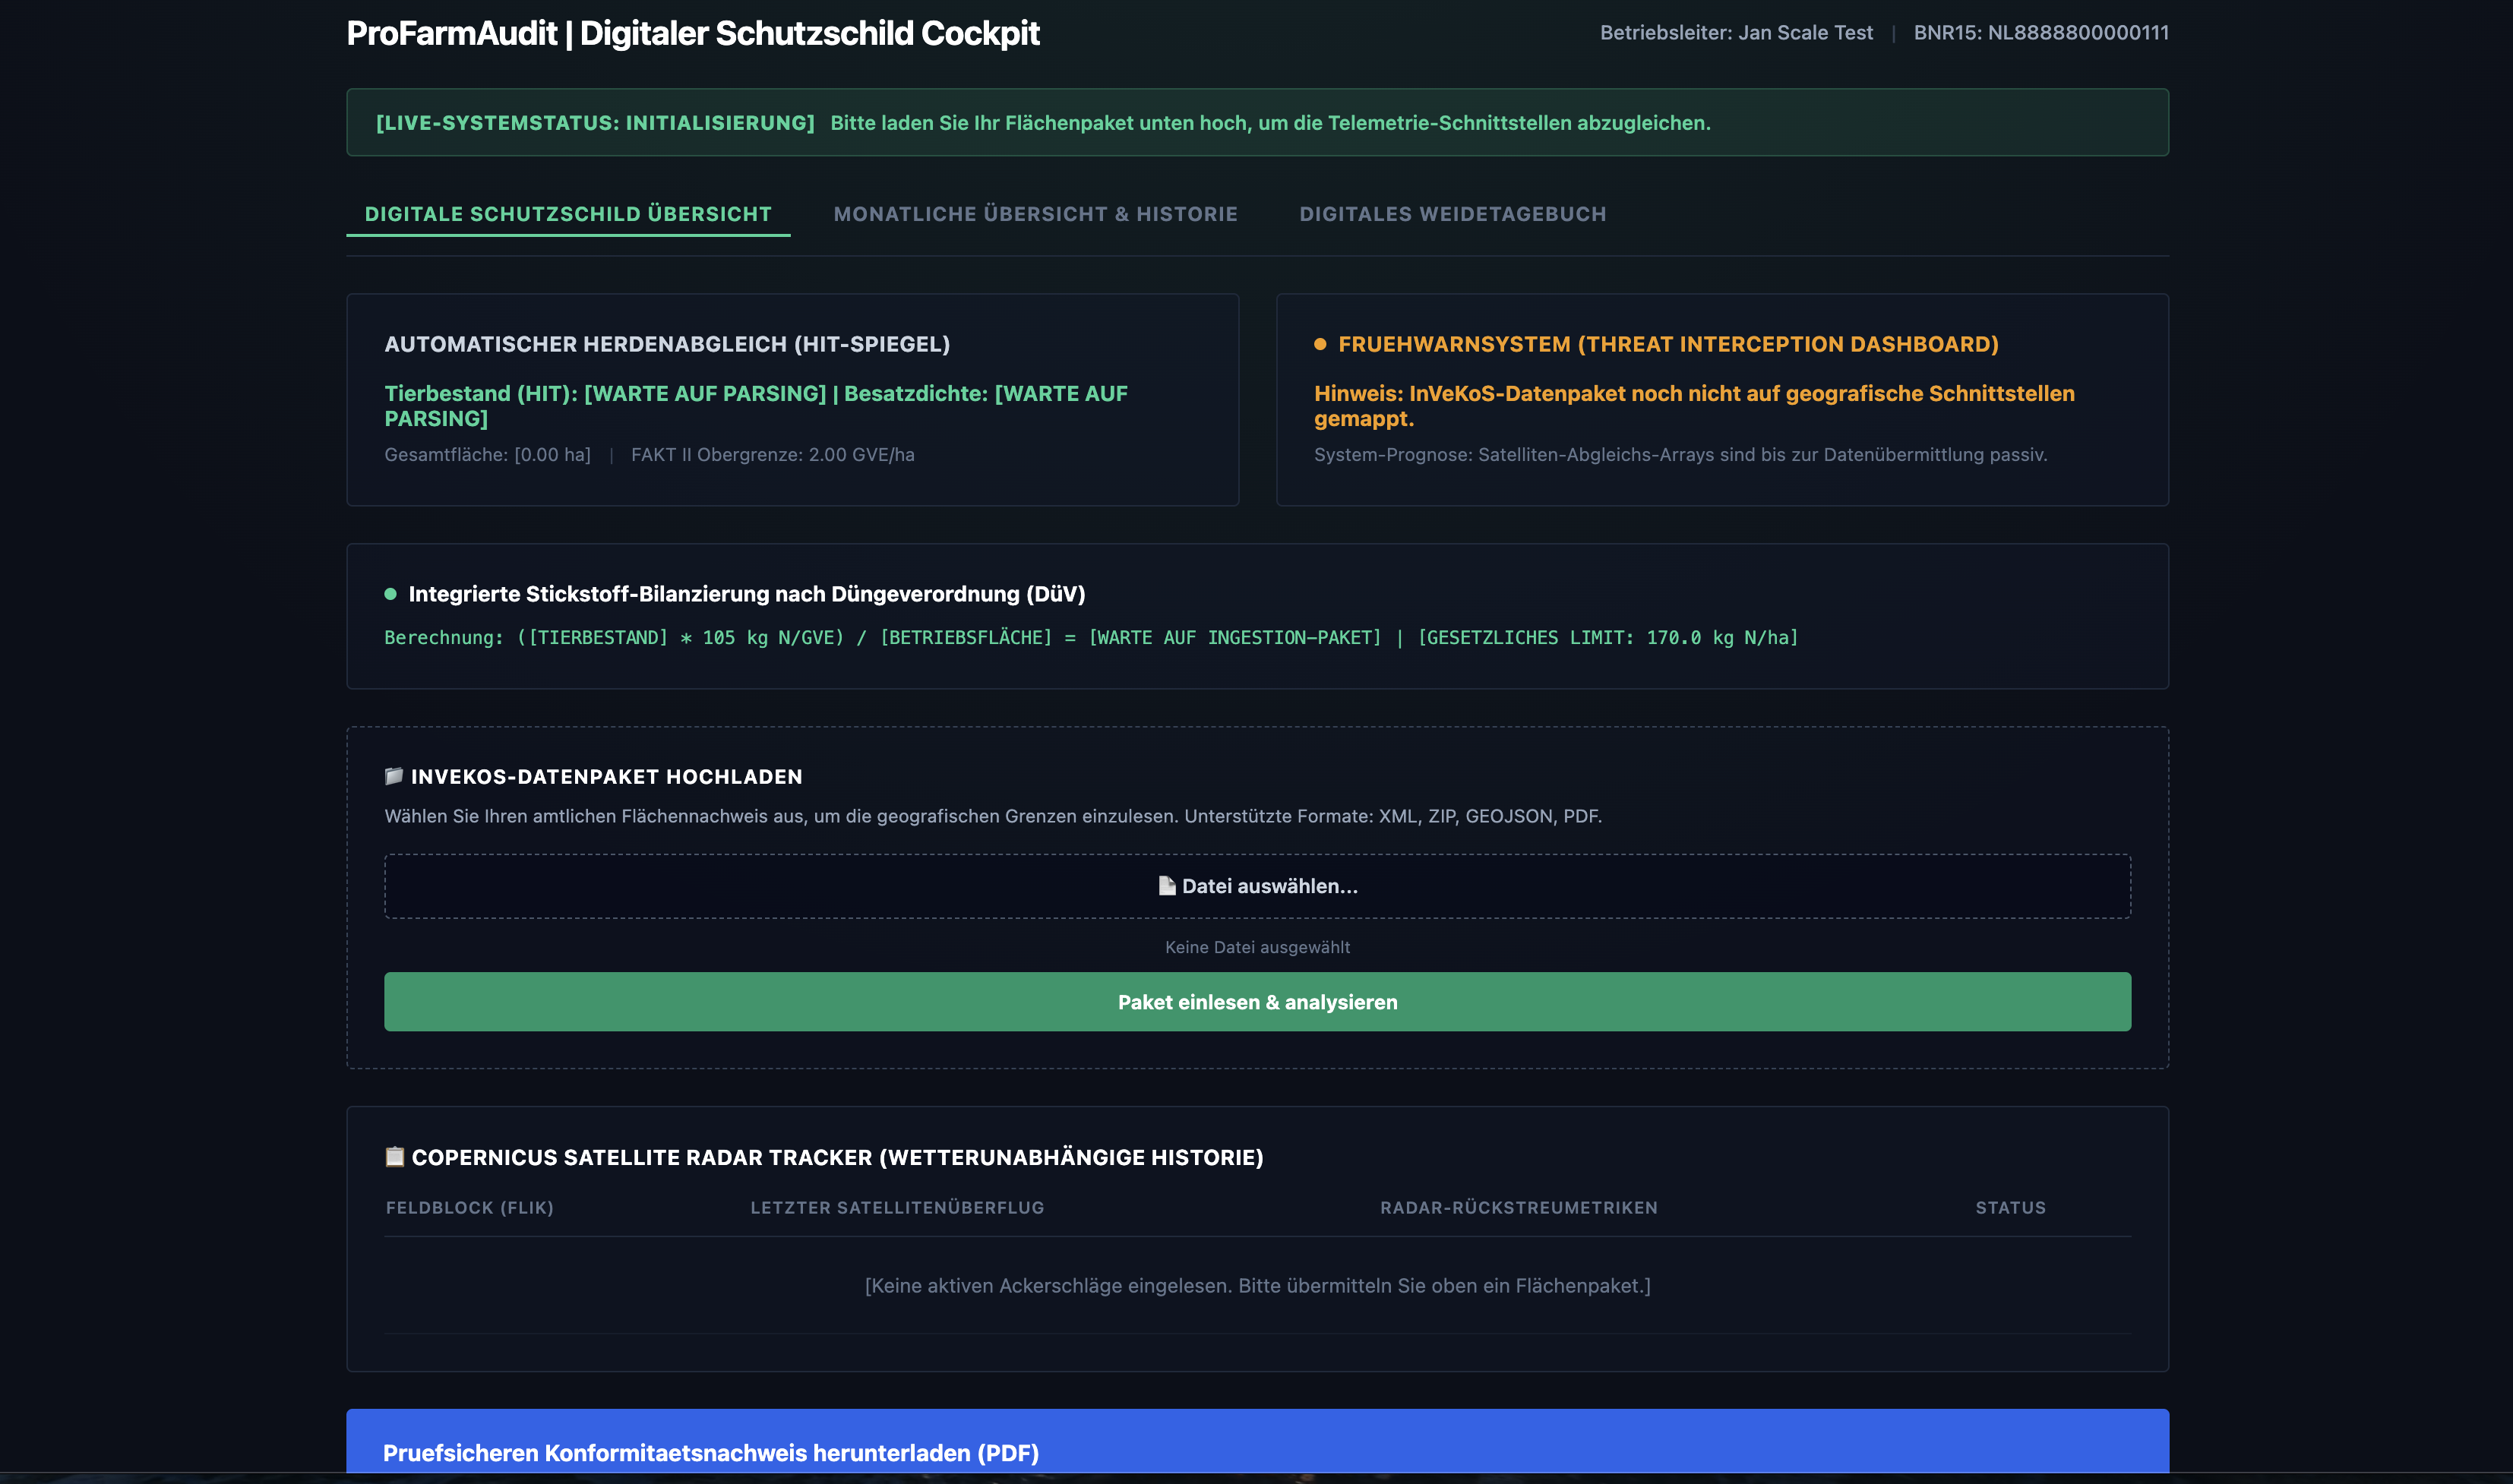Viewport: 2513px width, 1484px height.
Task: Click the Stickstoff Berechnung formula line
Action: (1091, 638)
